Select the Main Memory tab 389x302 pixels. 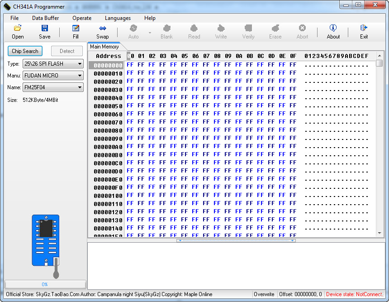[x=104, y=47]
